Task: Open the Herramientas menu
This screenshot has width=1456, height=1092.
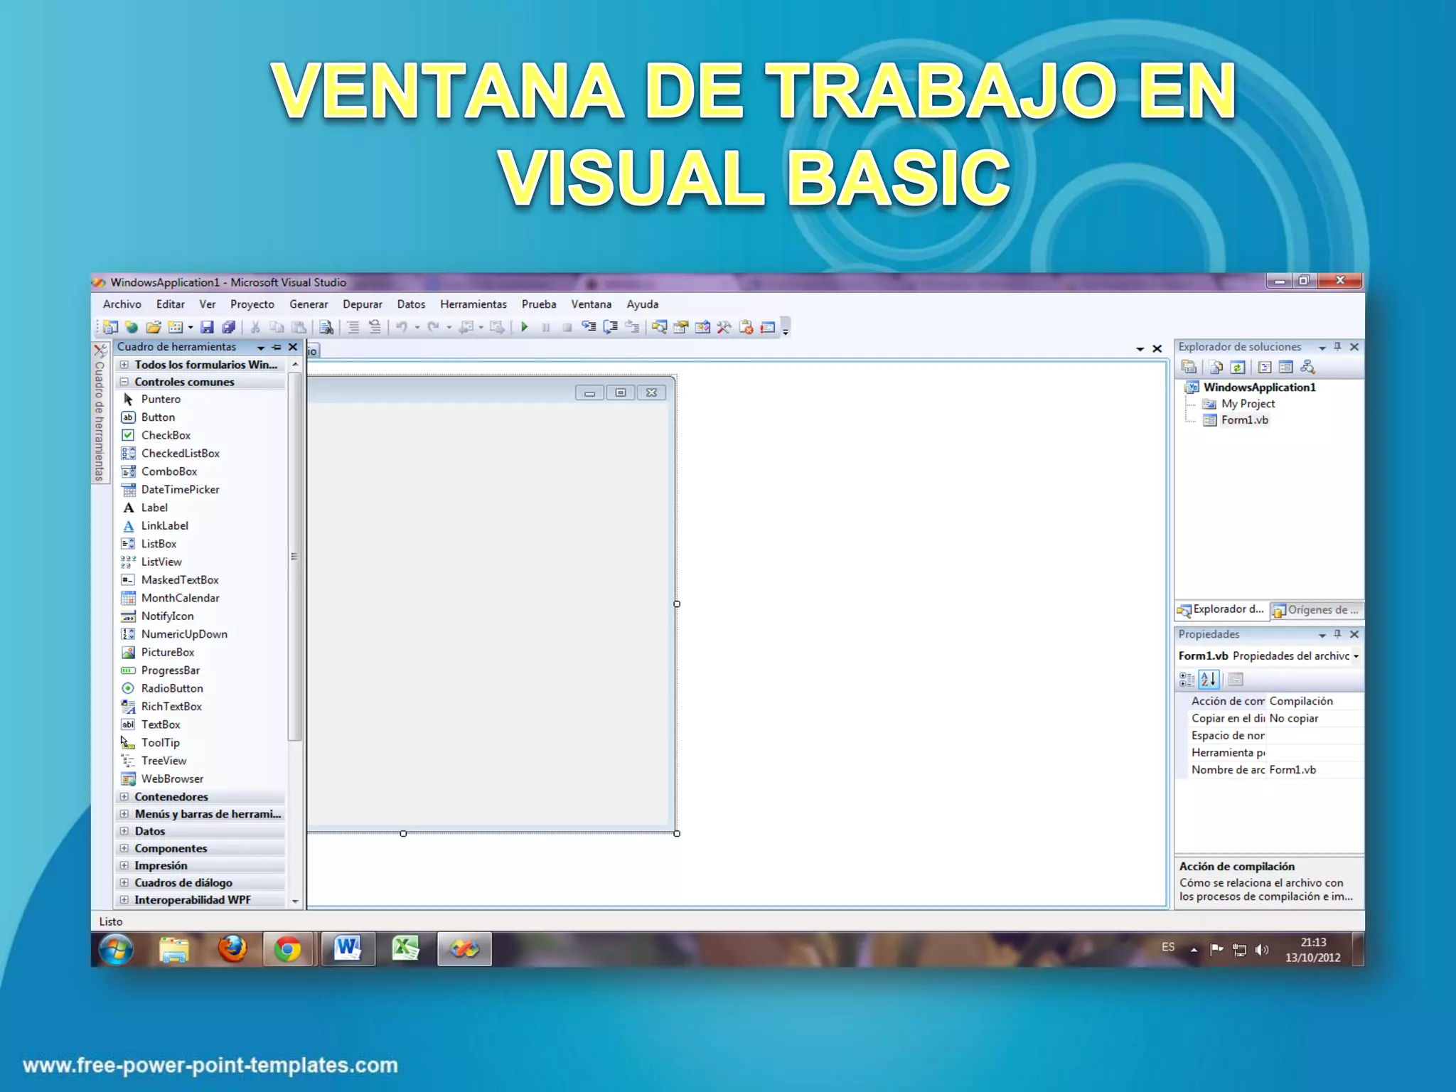Action: (473, 304)
